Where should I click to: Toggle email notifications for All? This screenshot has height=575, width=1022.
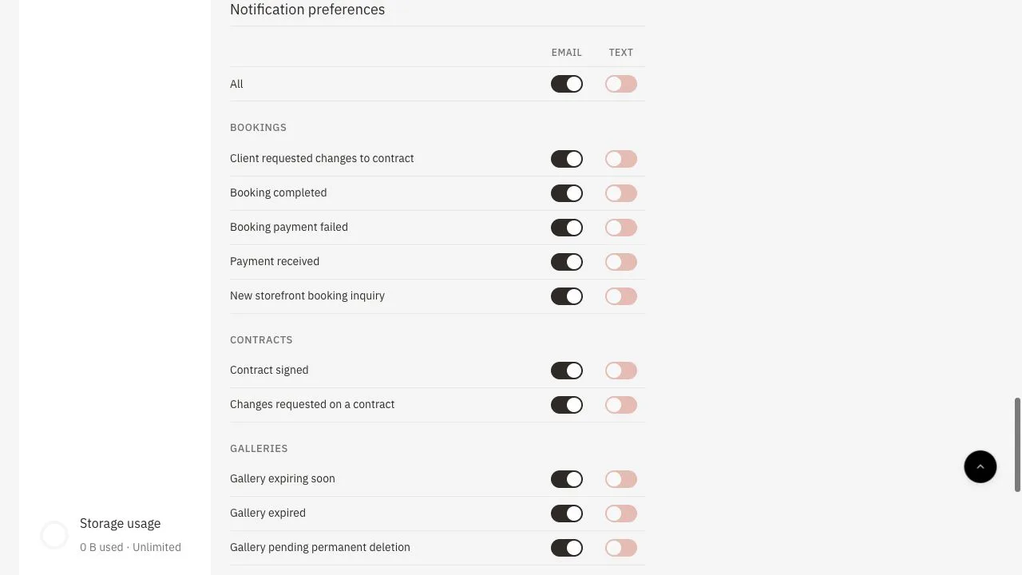tap(567, 84)
